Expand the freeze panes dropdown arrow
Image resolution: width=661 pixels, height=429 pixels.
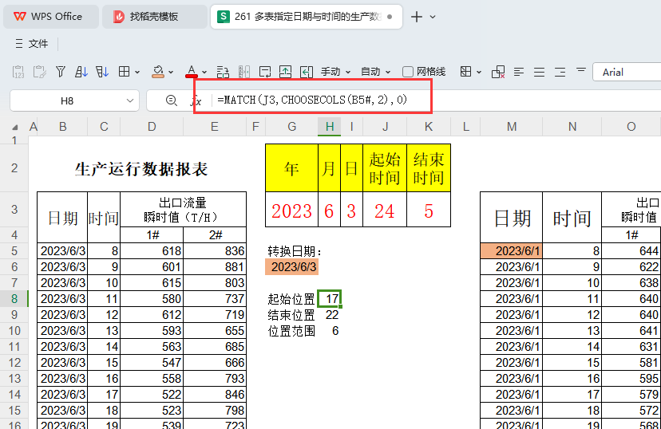coord(479,73)
